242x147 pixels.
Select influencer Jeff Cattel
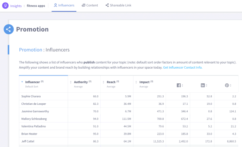click(x=28, y=141)
